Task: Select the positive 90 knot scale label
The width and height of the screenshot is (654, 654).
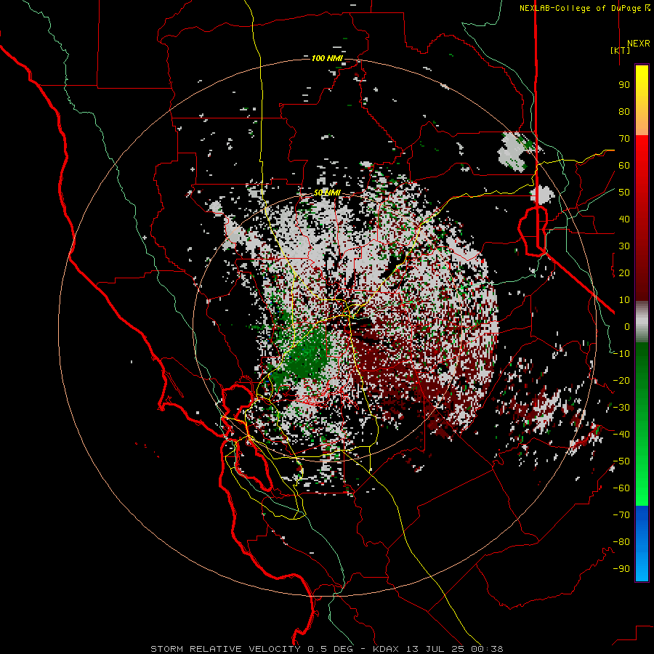Action: [624, 85]
